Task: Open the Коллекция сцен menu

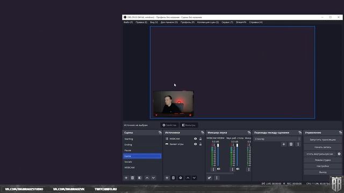Action: 208,23
